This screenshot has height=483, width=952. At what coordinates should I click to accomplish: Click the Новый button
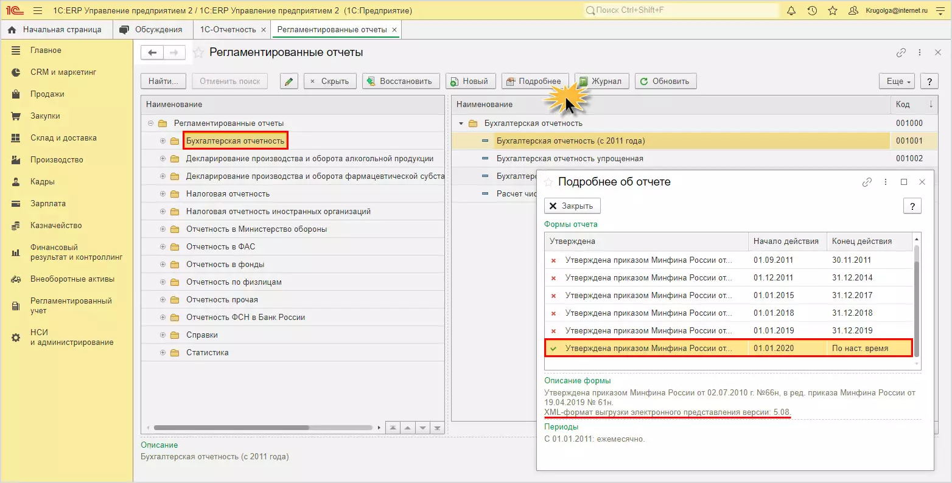point(471,82)
